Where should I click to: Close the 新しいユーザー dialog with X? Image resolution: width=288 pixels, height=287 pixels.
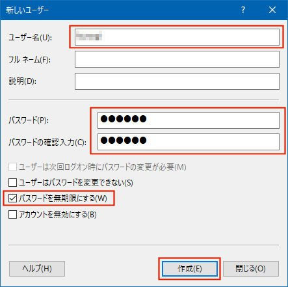pos(272,10)
